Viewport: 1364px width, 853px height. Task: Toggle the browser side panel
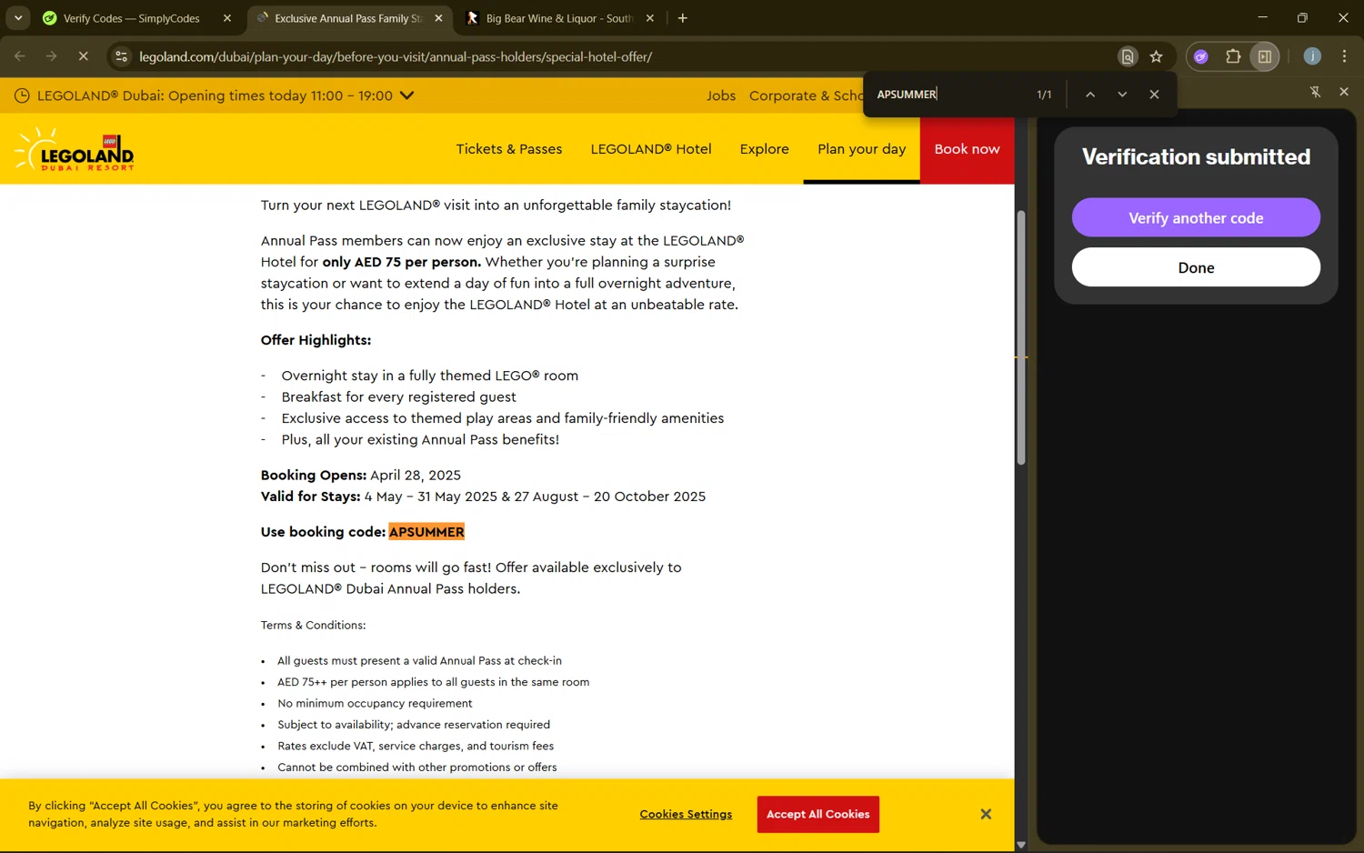pyautogui.click(x=1265, y=56)
